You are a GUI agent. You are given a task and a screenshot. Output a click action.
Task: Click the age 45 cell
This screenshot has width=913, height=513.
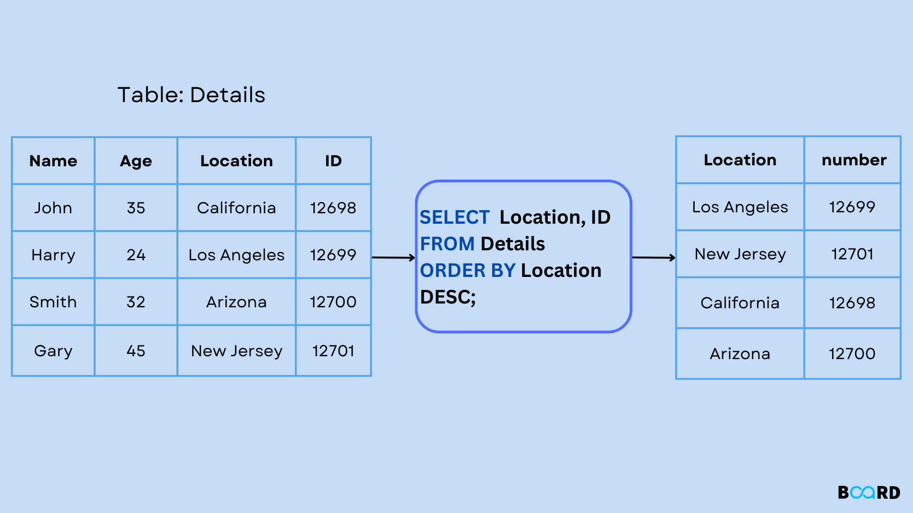coord(136,351)
